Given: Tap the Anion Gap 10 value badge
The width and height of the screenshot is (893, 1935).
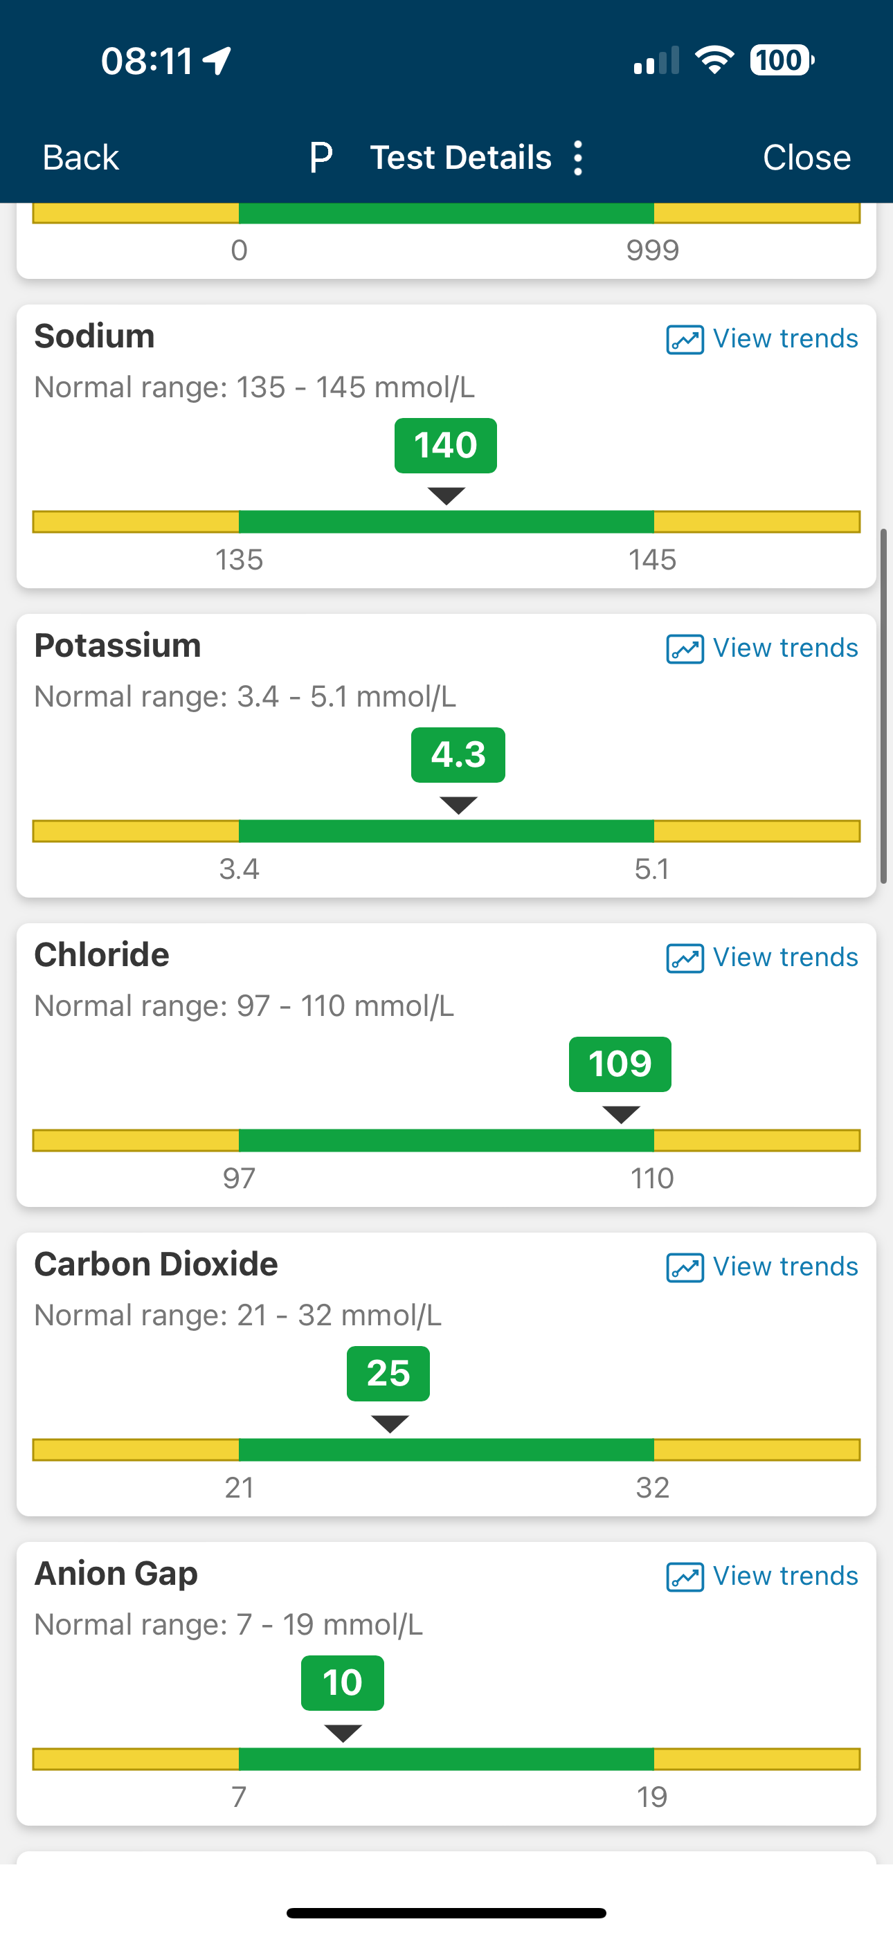Looking at the screenshot, I should (x=343, y=1683).
